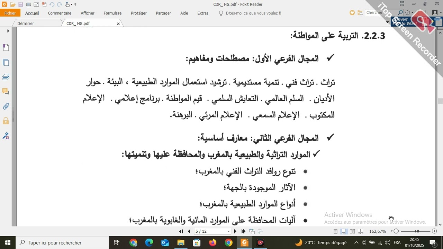Switch to continuous page view mode
Screen dimensions: 443x249
(x=344, y=231)
